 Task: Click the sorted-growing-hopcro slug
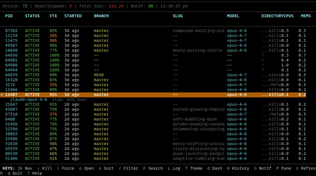pos(199,109)
